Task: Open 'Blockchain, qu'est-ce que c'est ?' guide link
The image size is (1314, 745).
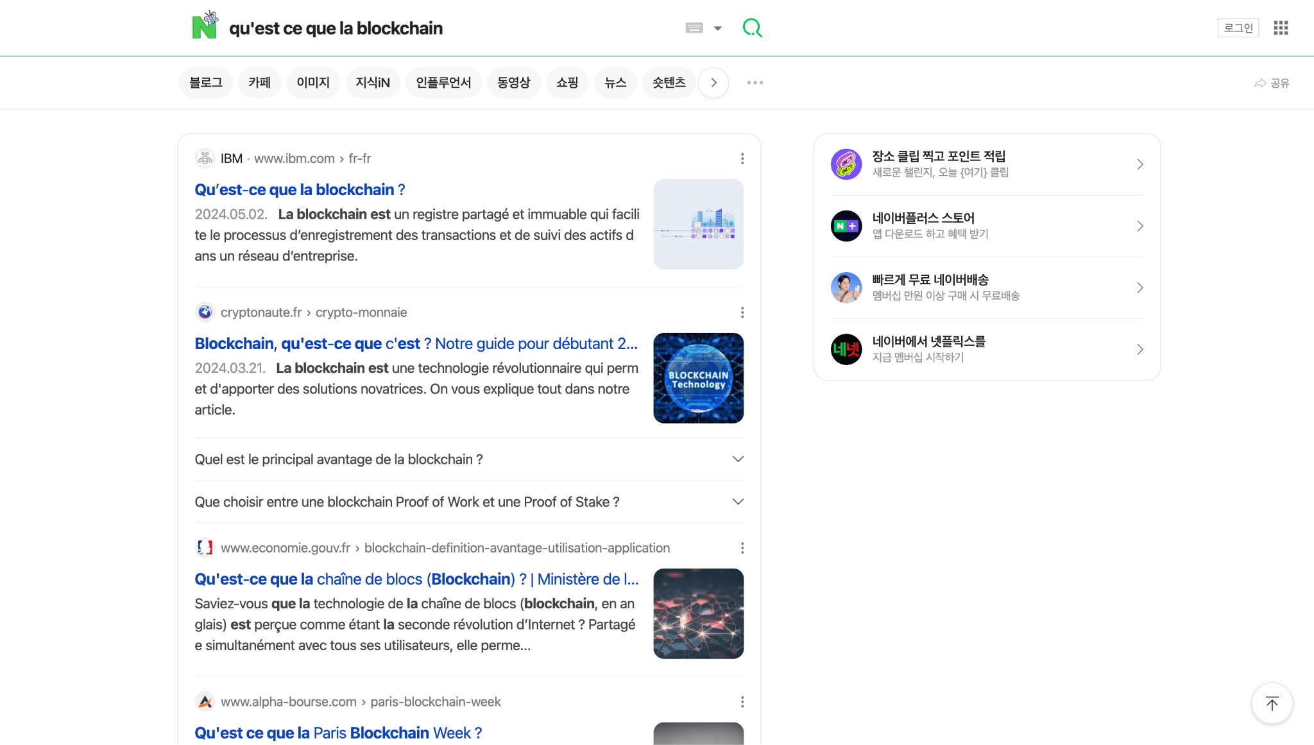Action: coord(416,344)
